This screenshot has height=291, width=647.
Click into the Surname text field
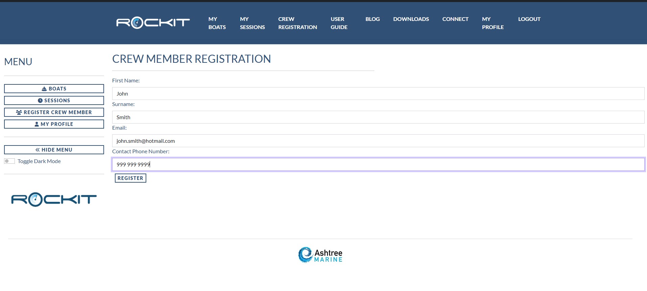378,117
